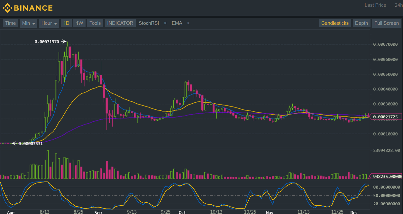The image size is (403, 214).
Task: Click the 23994828.00 volume axis label
Action: (386, 150)
